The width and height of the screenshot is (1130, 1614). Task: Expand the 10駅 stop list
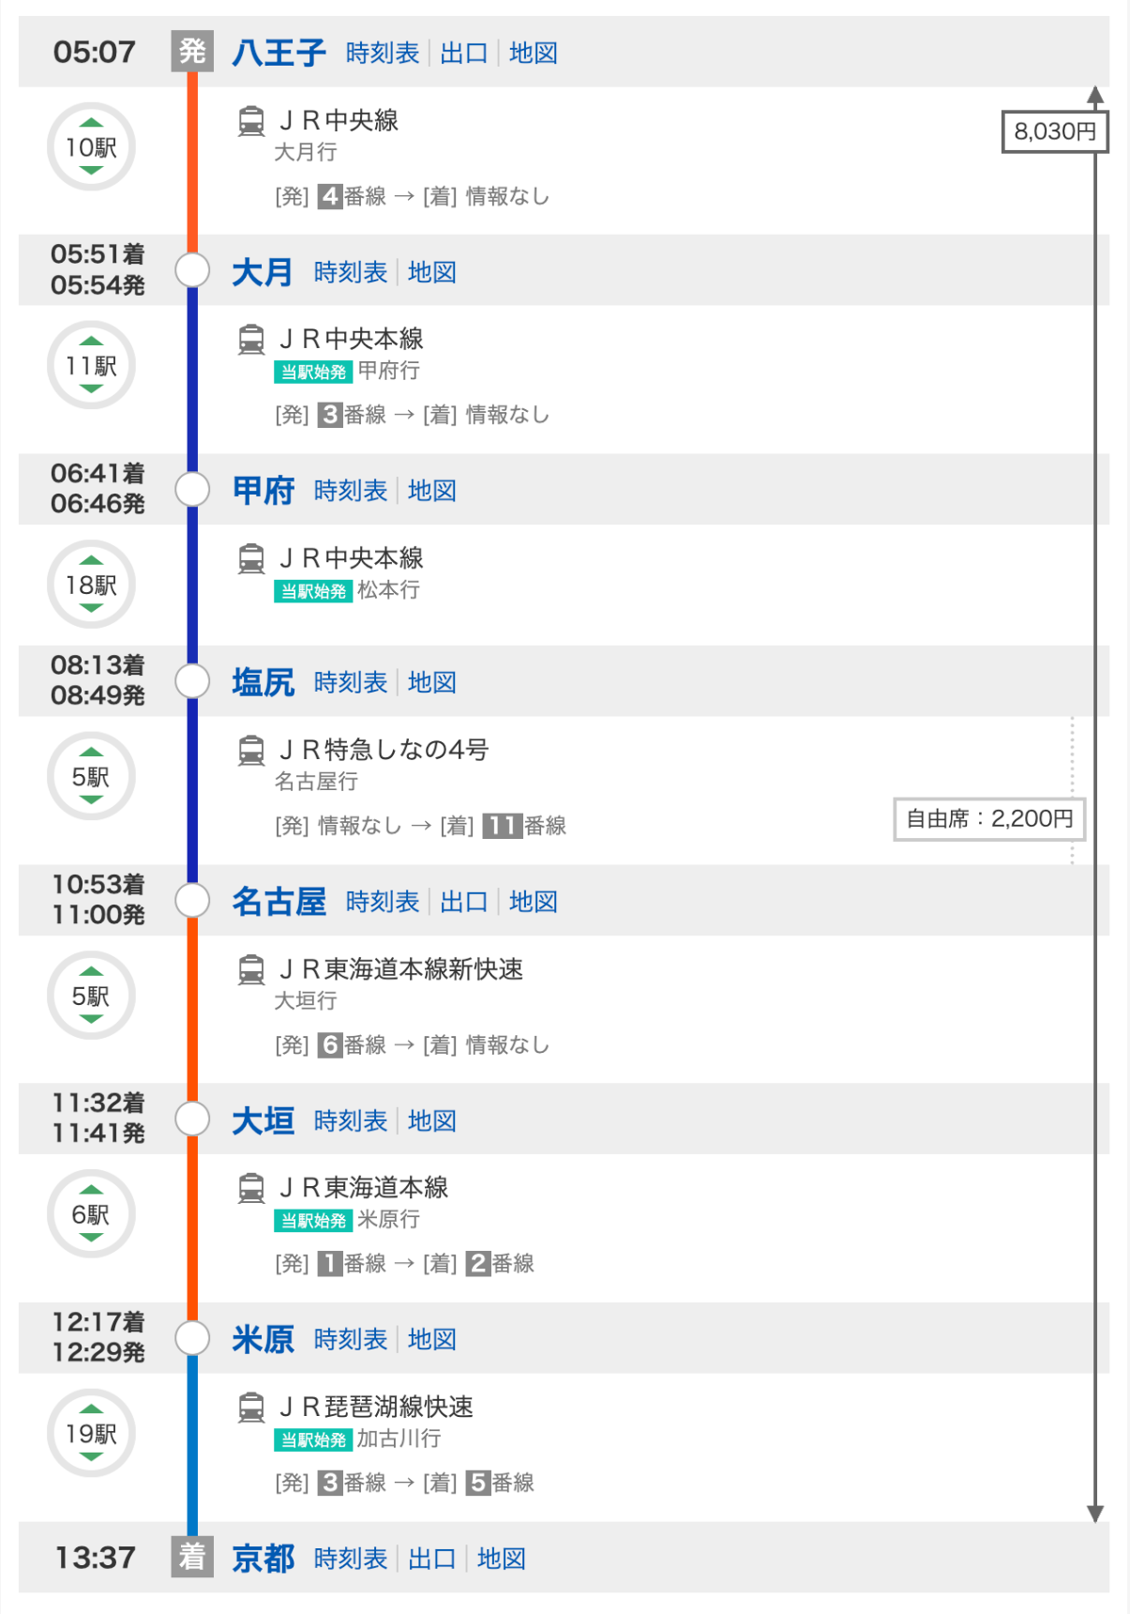[91, 146]
